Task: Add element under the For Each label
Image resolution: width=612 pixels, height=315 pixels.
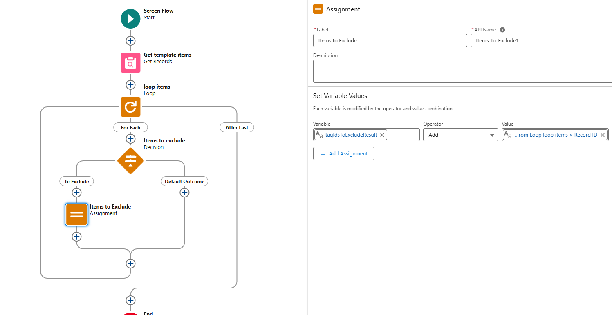Action: click(130, 139)
